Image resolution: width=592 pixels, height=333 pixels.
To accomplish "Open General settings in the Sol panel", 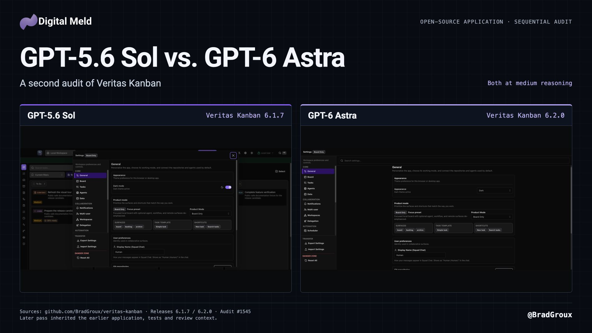I will click(90, 175).
